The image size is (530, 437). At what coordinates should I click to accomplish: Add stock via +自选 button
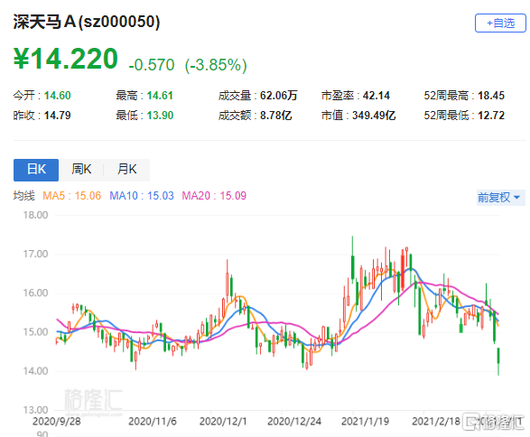pos(500,23)
